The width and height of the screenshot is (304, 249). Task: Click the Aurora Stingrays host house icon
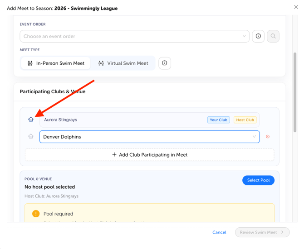(x=31, y=120)
